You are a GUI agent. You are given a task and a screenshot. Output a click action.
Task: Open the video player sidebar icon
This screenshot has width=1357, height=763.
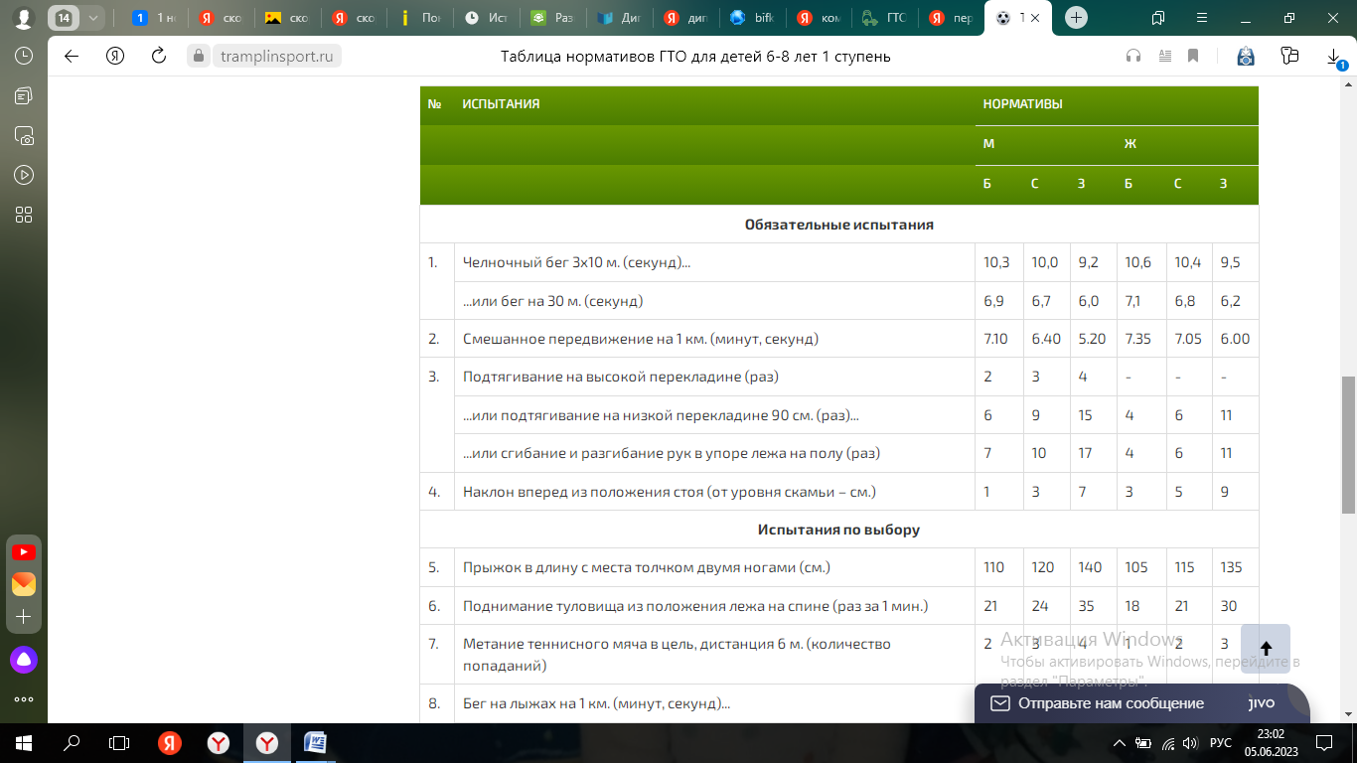click(24, 175)
